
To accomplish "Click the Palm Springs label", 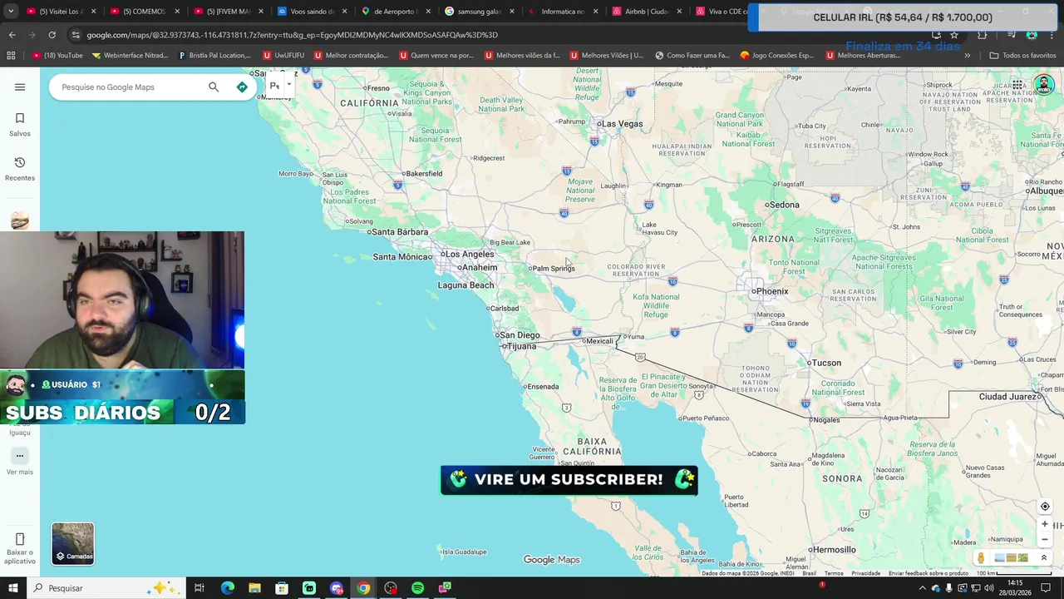I will [552, 269].
